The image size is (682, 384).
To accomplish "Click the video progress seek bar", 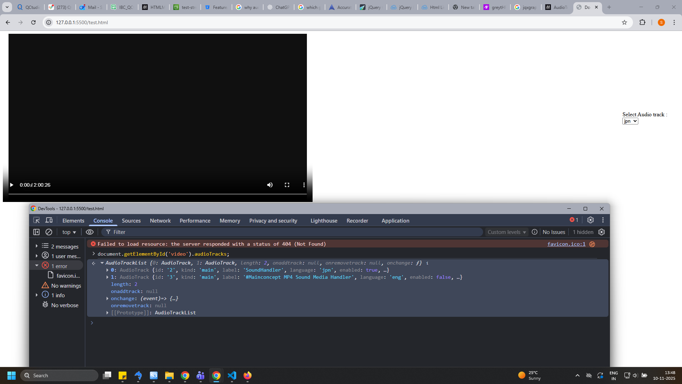I will 157,194.
